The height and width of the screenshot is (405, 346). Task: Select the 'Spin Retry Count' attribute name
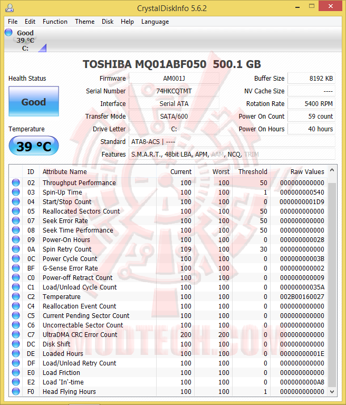click(67, 249)
